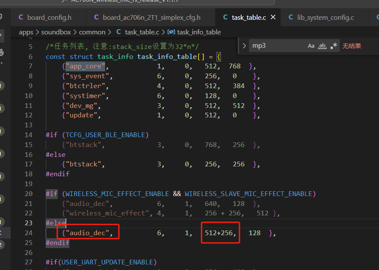Click the 无结果 no-results label
Screen dimensions: 379x270
pyautogui.click(x=352, y=46)
